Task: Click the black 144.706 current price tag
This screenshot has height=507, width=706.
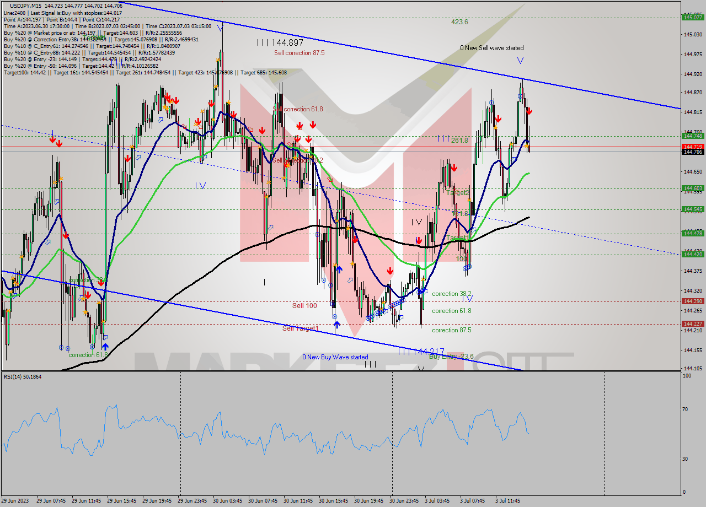Action: click(693, 152)
